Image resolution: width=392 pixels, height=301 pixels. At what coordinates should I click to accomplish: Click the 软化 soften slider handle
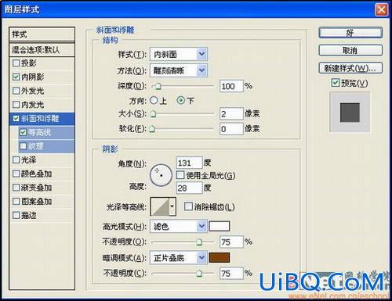pyautogui.click(x=152, y=128)
